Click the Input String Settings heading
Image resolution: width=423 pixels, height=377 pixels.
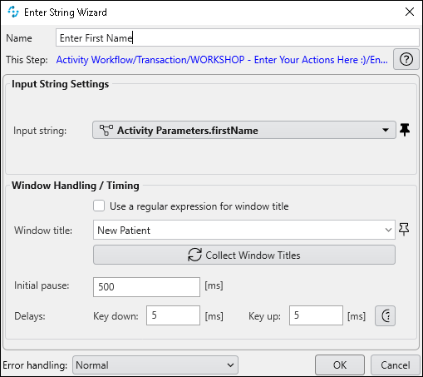(60, 84)
